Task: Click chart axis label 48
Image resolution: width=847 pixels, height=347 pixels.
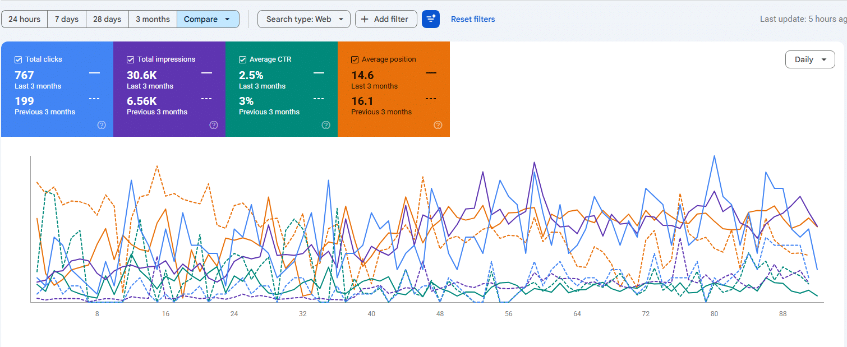Action: [x=440, y=314]
